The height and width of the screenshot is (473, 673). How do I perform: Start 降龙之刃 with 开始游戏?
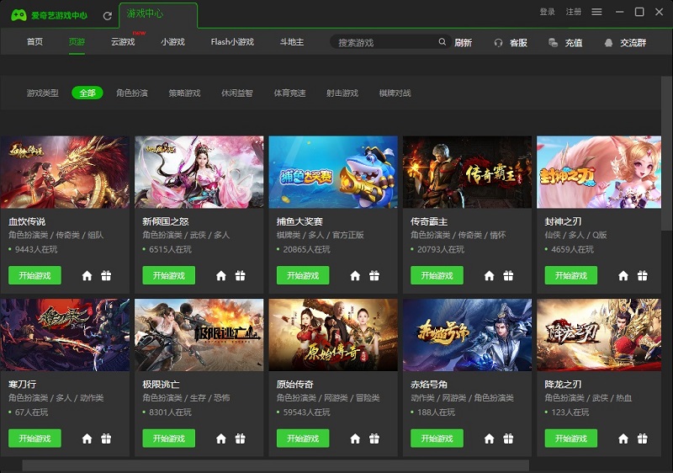click(571, 438)
